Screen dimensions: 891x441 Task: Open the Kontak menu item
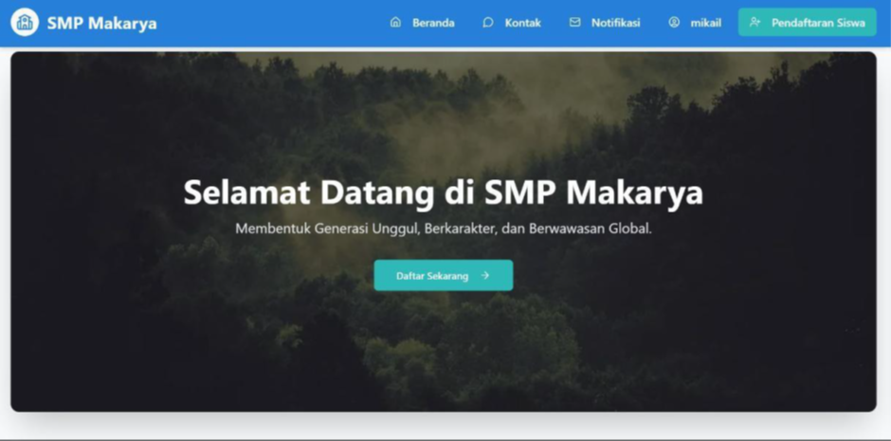512,23
